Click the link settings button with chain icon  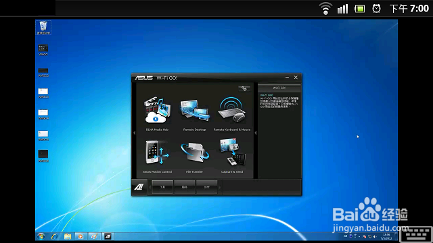tap(244, 88)
